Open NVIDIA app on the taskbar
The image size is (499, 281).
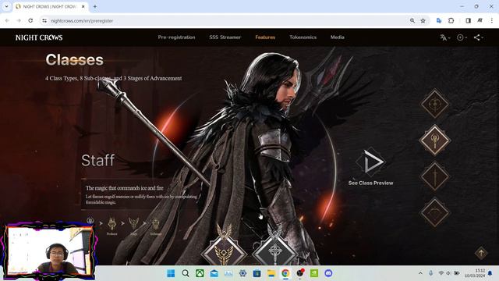click(x=314, y=273)
